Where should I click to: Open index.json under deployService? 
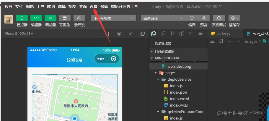click(178, 92)
